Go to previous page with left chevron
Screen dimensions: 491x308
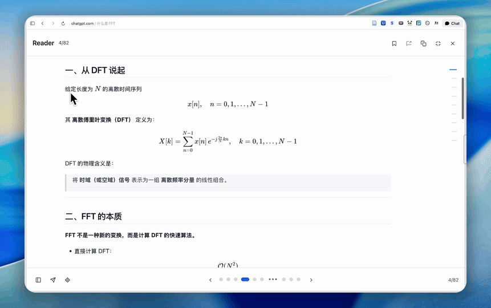pos(210,280)
